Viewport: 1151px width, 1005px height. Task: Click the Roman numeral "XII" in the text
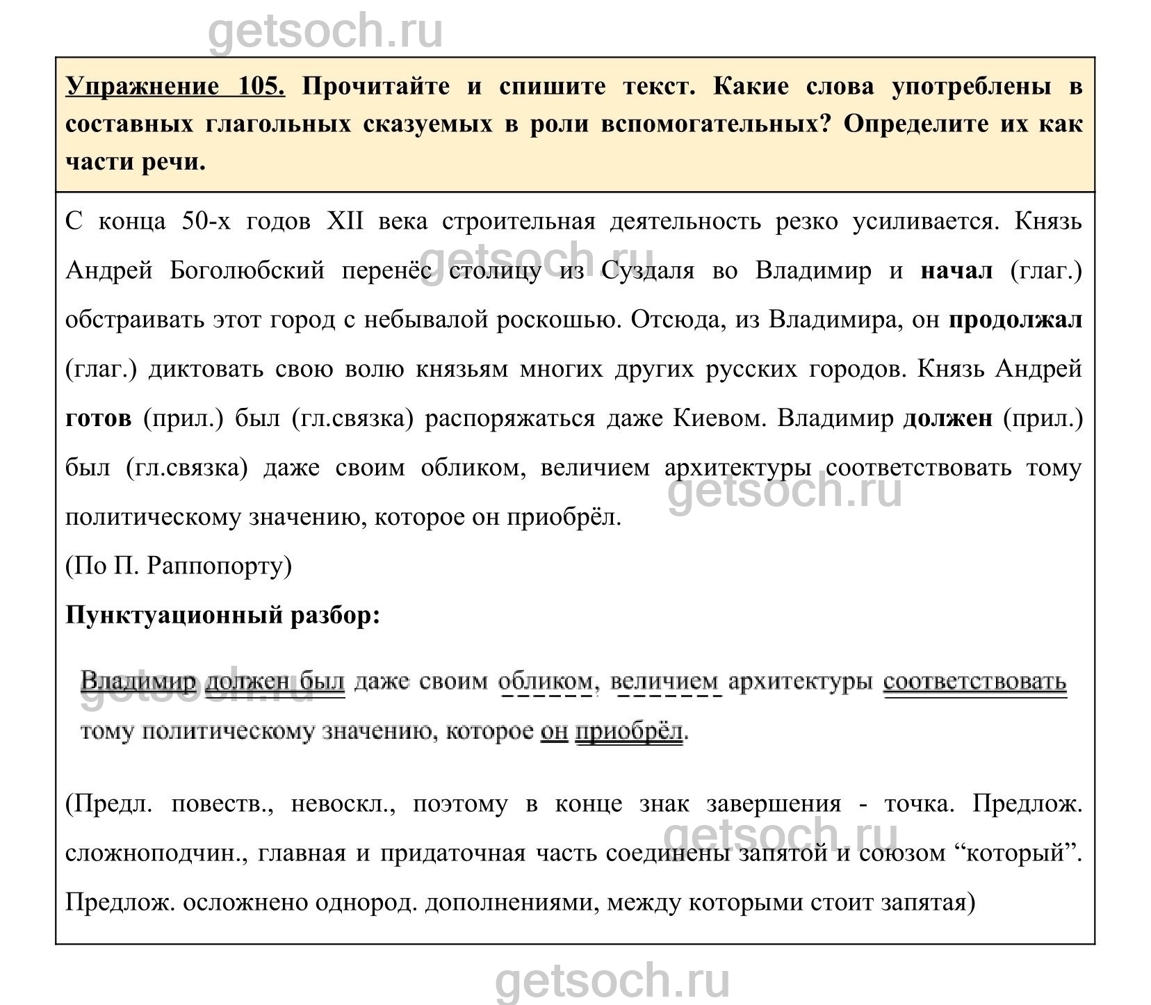click(x=345, y=222)
